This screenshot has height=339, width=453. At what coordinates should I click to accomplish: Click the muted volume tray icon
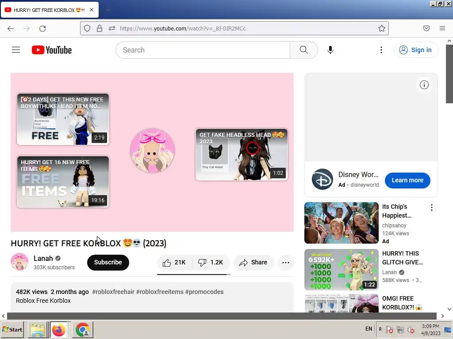coord(411,329)
